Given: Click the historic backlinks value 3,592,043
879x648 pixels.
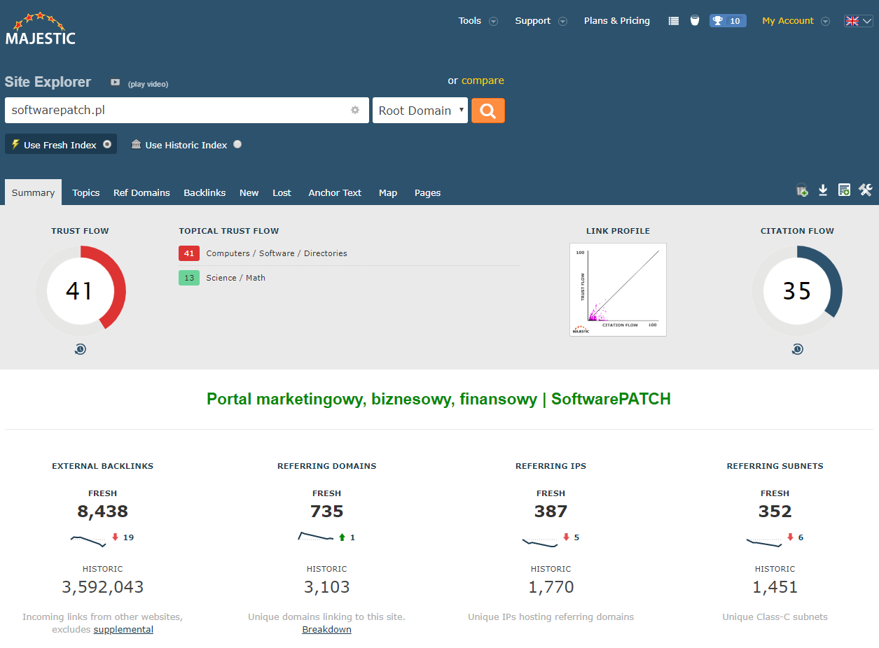Looking at the screenshot, I should pyautogui.click(x=103, y=587).
